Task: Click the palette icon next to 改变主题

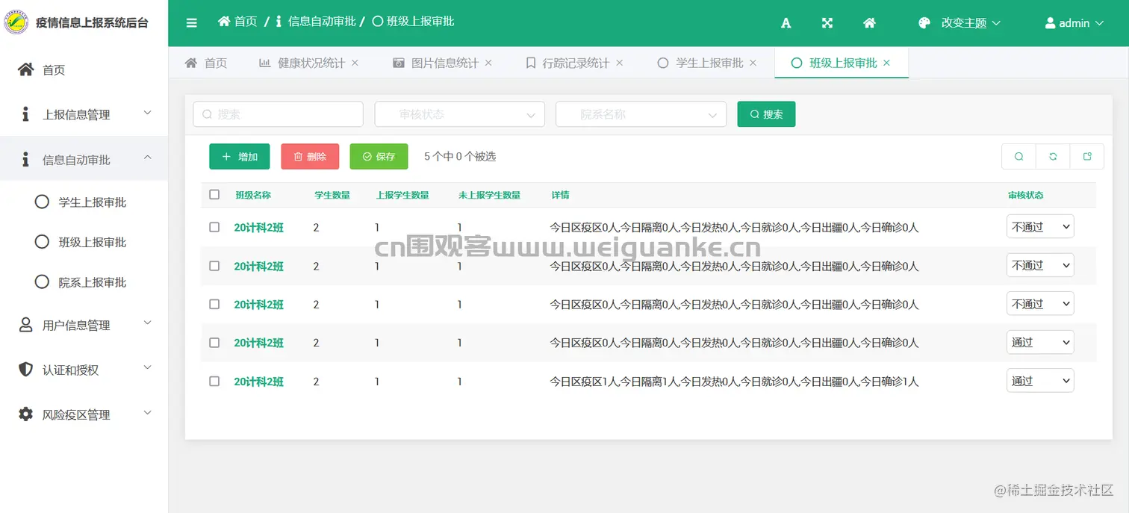Action: (924, 23)
